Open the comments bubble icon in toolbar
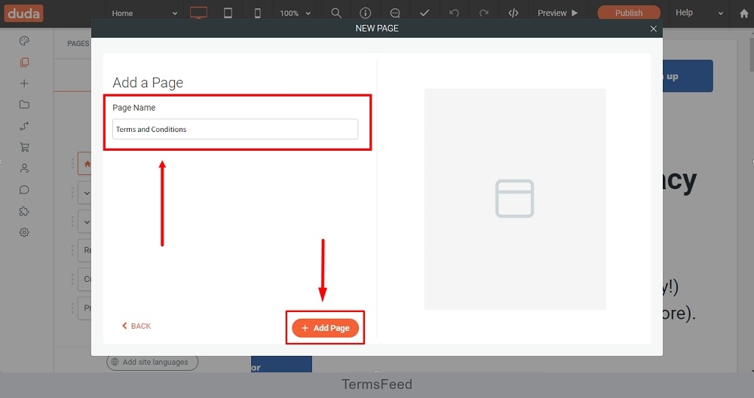The image size is (754, 398). [395, 13]
